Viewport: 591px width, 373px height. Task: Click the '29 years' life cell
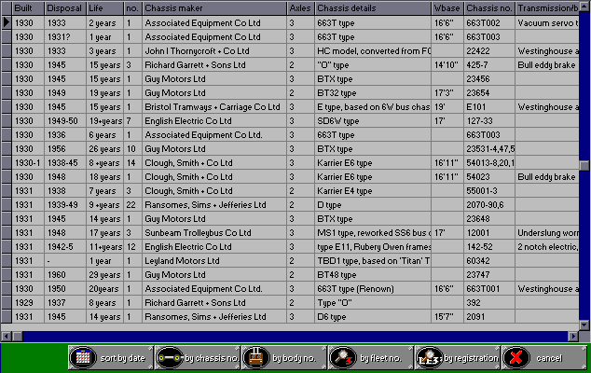click(x=104, y=274)
